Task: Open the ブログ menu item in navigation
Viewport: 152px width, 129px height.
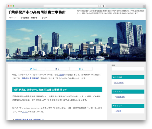Action: click(44, 18)
